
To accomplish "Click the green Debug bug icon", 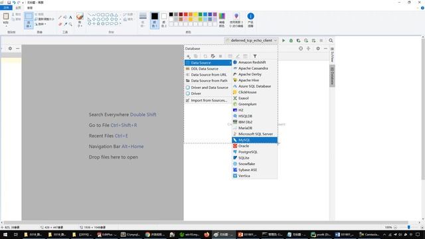I will tap(291, 40).
